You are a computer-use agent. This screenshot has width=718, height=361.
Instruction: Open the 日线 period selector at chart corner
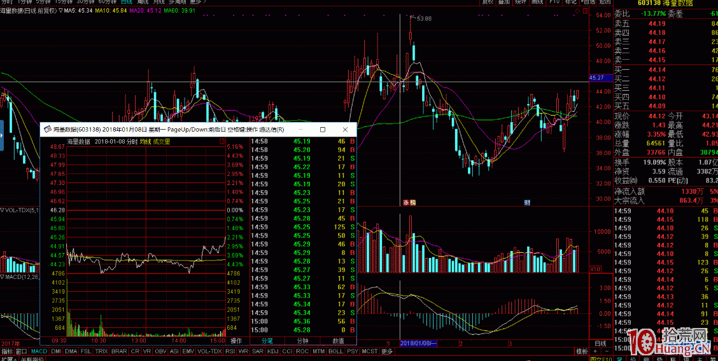[x=600, y=343]
